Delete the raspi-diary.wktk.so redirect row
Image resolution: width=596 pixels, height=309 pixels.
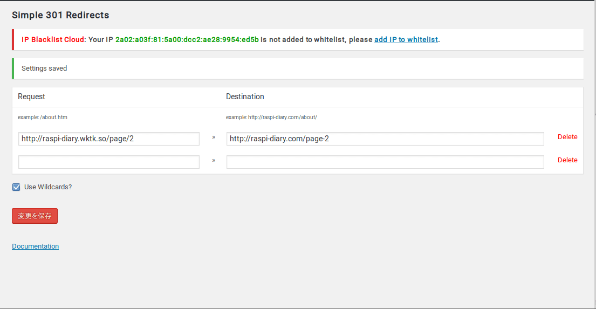click(567, 137)
